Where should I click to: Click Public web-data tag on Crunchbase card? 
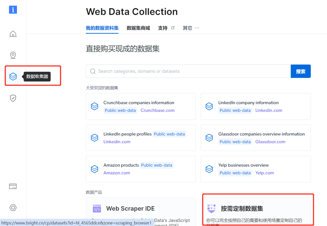(120, 110)
